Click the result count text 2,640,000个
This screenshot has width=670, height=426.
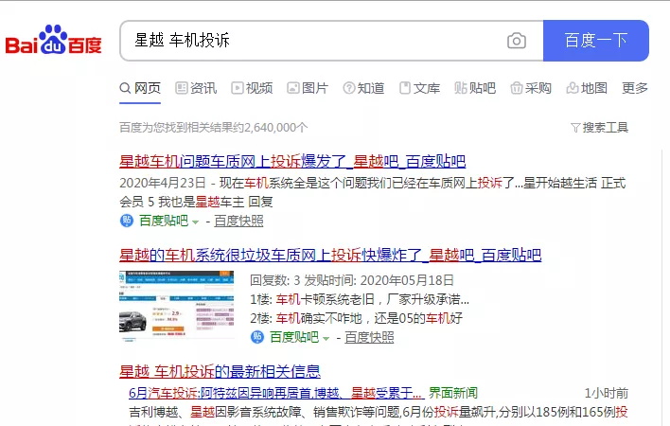pos(275,128)
